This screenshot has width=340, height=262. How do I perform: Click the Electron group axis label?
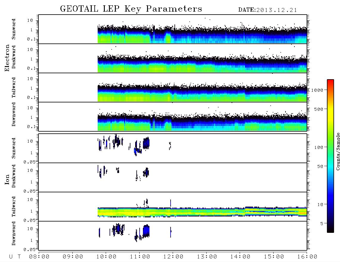(x=7, y=58)
